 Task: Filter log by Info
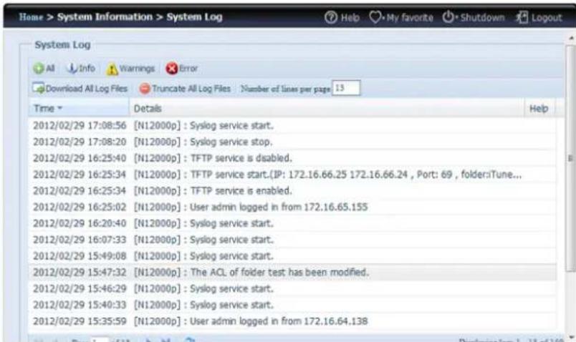[x=81, y=68]
